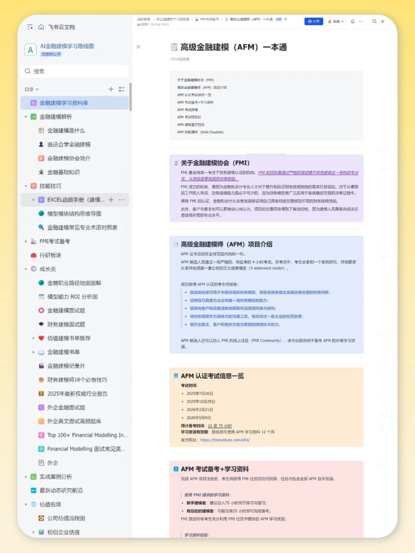Open 财务建模师16个必备技巧
The image size is (415, 553).
coord(77,380)
